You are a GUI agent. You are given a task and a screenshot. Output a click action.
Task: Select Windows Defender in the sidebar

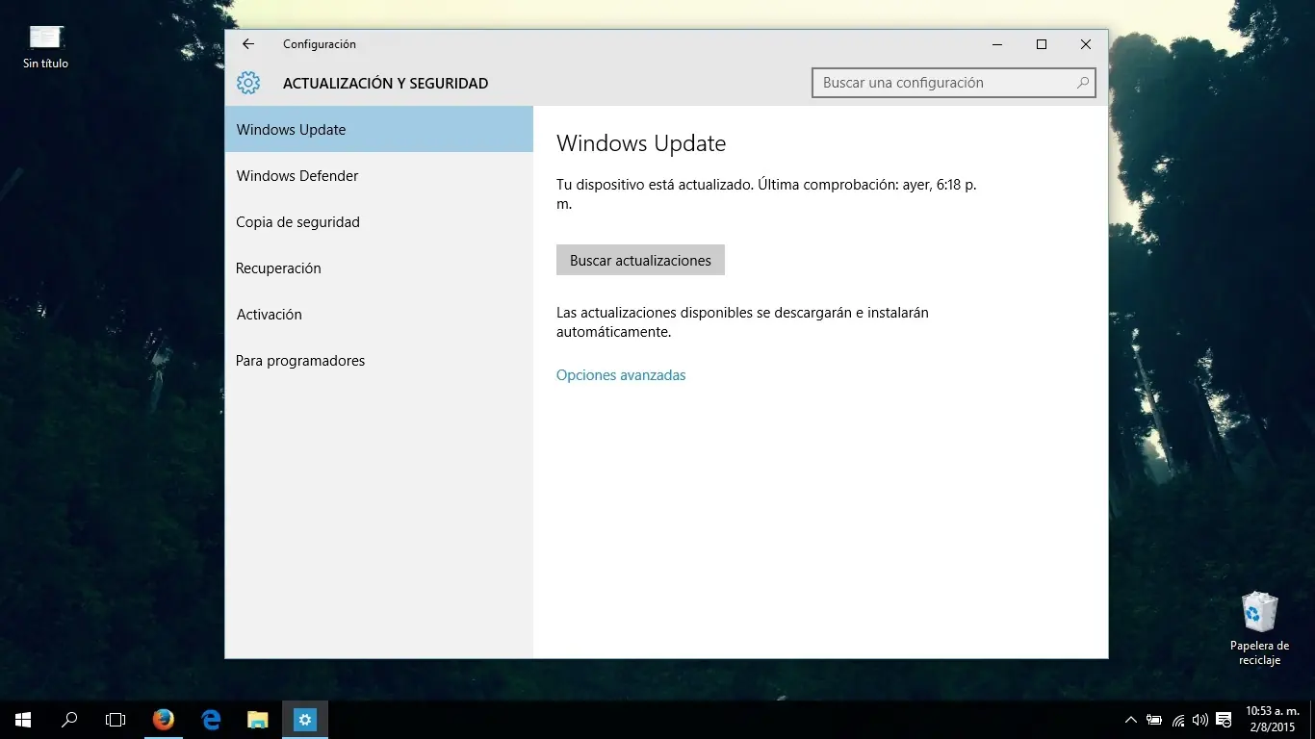click(297, 175)
